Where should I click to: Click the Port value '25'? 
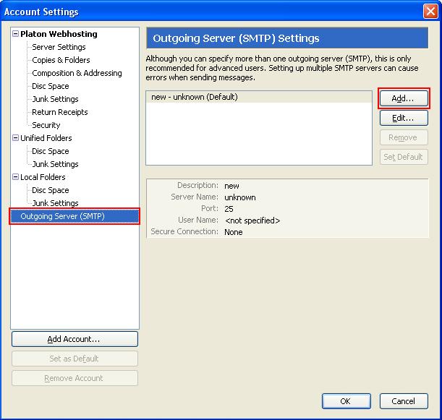[x=229, y=209]
